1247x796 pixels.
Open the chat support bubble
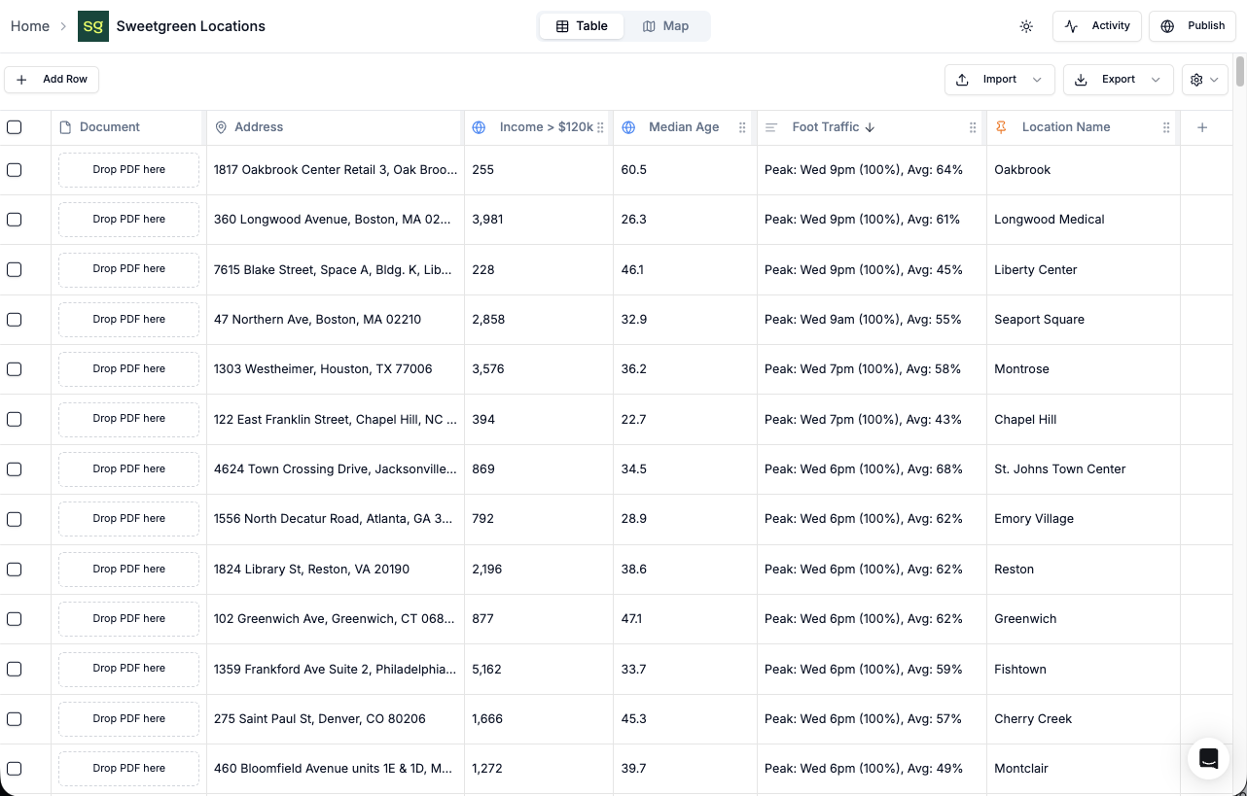[1208, 759]
